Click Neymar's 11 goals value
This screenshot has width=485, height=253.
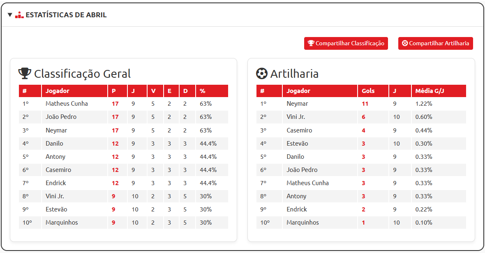tap(365, 104)
